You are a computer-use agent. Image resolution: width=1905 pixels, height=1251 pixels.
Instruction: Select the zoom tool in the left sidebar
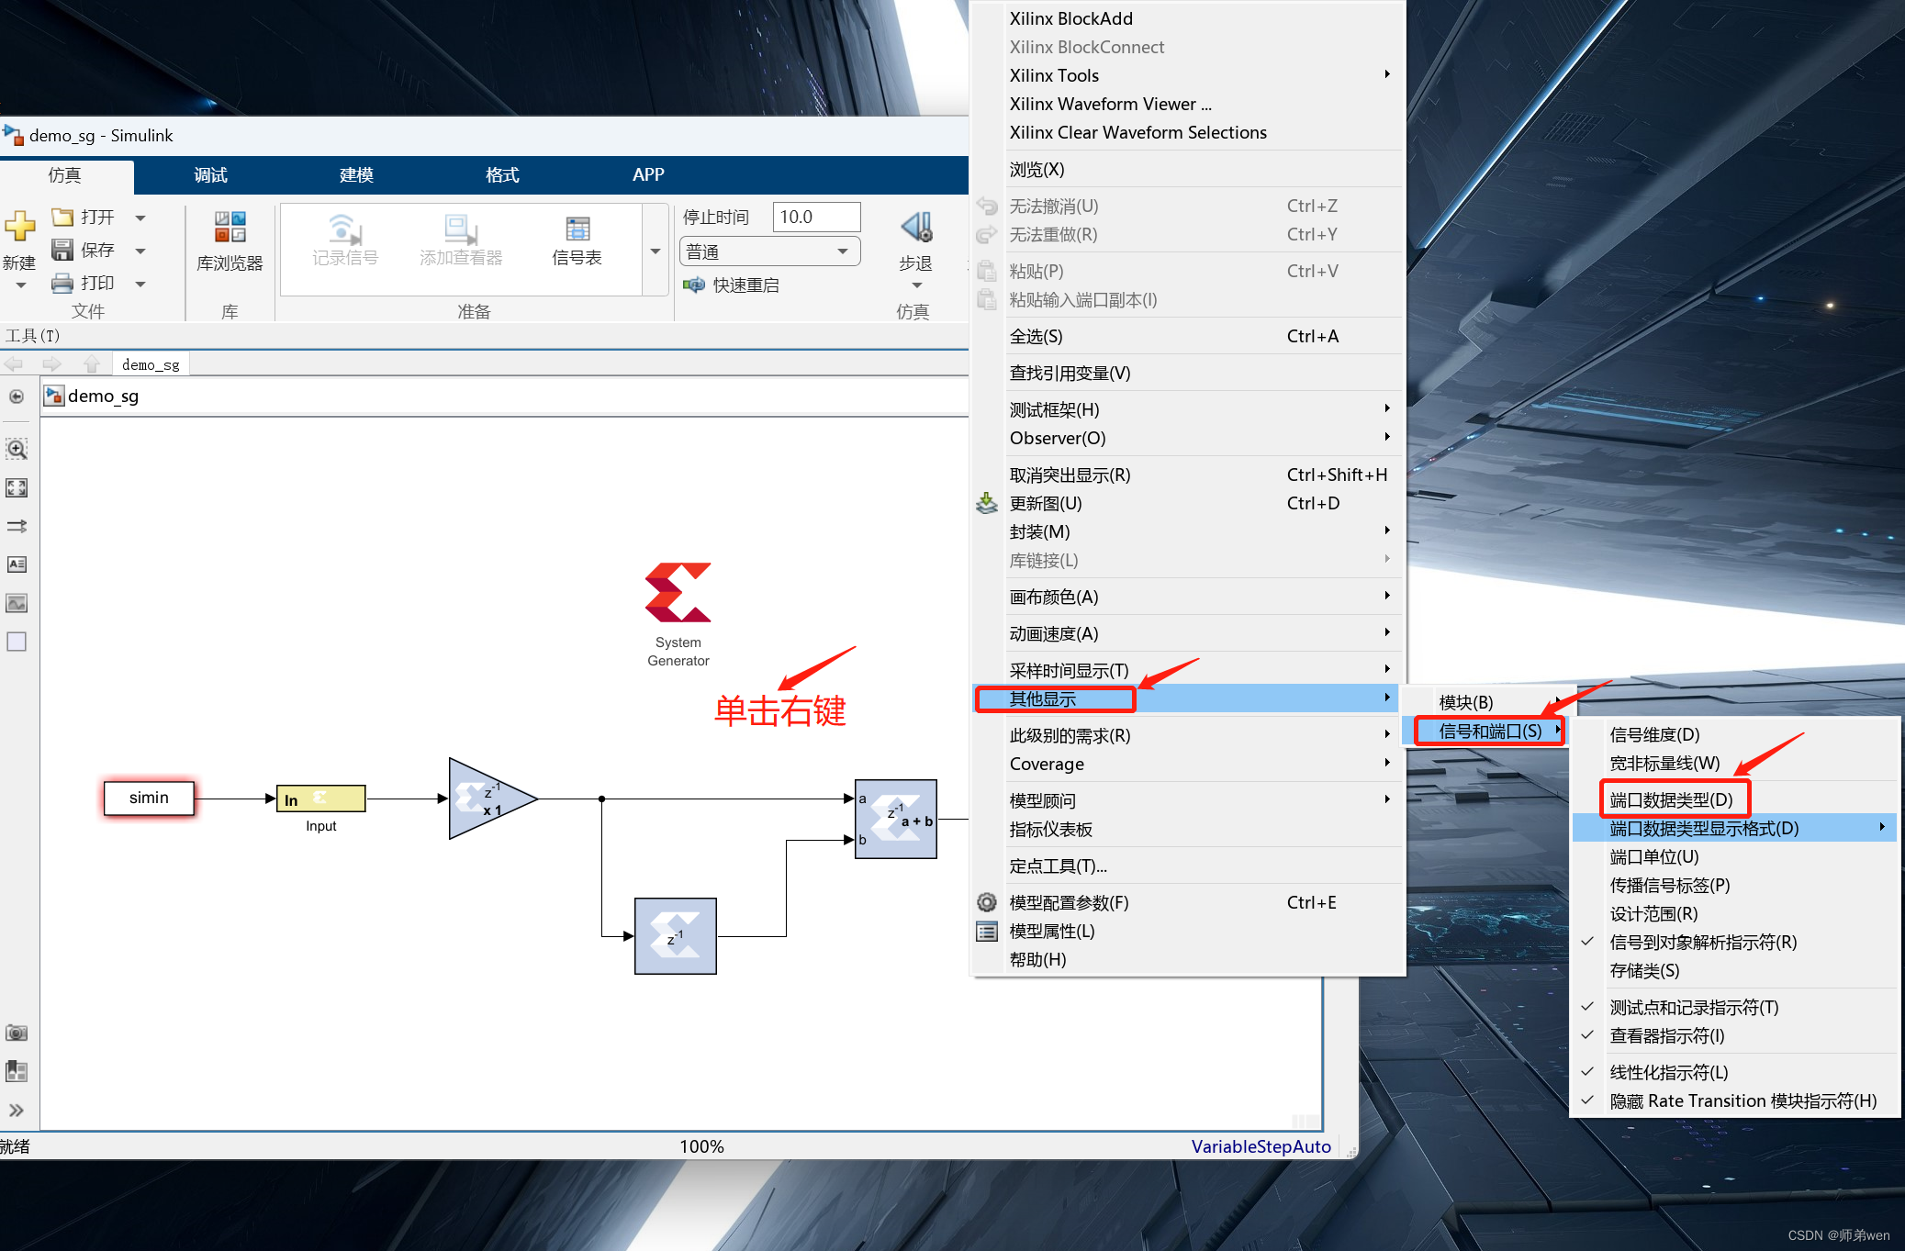pyautogui.click(x=17, y=449)
